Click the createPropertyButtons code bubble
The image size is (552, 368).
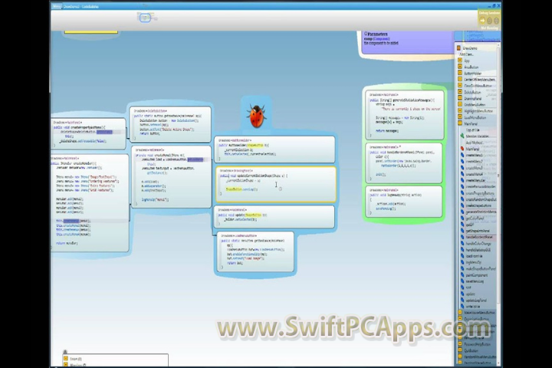click(88, 133)
